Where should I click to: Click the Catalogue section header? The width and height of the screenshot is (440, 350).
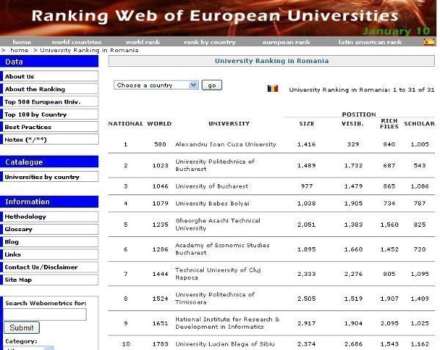tap(49, 162)
